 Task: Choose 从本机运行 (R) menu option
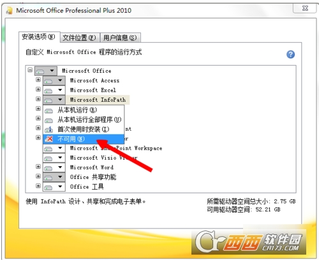click(x=84, y=110)
